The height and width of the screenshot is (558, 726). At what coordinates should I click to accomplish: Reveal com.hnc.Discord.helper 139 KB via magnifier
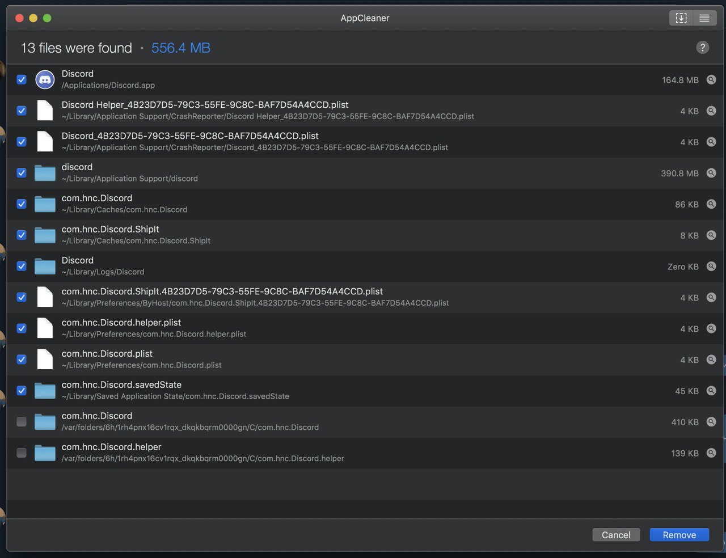[x=711, y=453]
